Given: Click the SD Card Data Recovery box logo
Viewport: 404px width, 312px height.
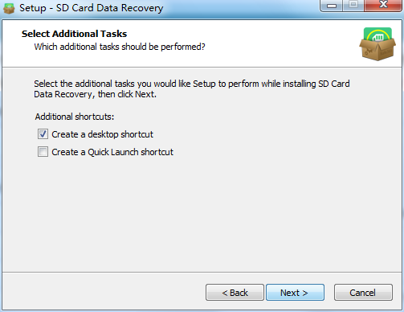Looking at the screenshot, I should (377, 44).
